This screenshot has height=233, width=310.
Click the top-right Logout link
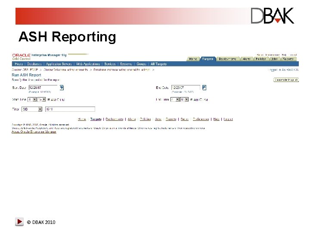(x=293, y=55)
